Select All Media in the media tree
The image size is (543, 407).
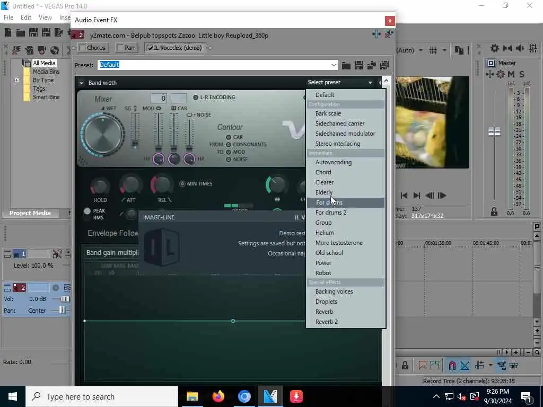44,63
